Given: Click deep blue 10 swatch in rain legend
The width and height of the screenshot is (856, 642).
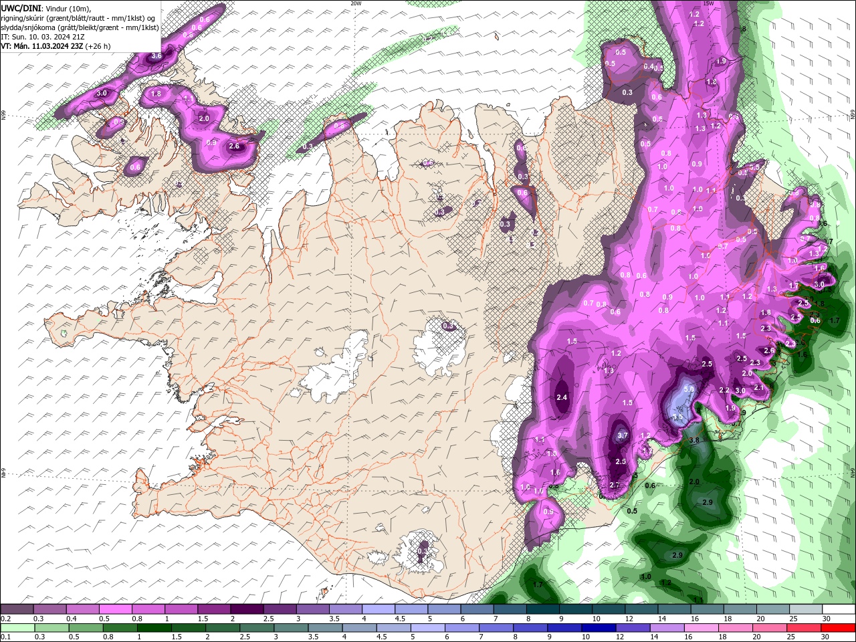Looking at the screenshot, I should click(598, 628).
